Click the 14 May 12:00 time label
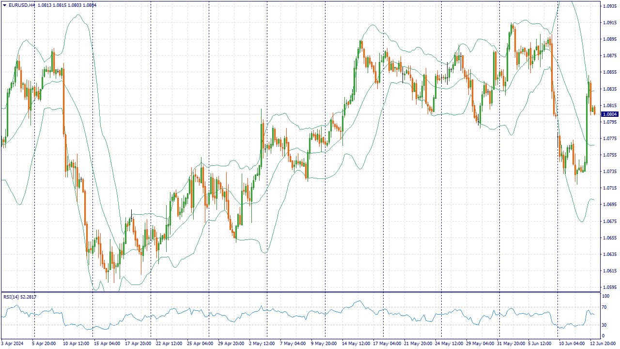 (x=356, y=344)
